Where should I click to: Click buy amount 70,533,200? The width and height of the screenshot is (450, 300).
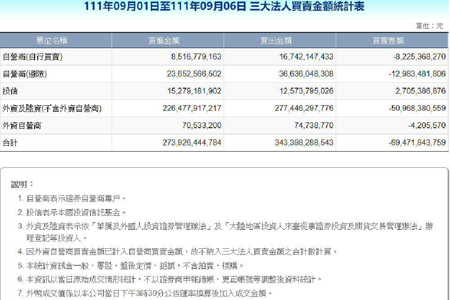tap(202, 125)
